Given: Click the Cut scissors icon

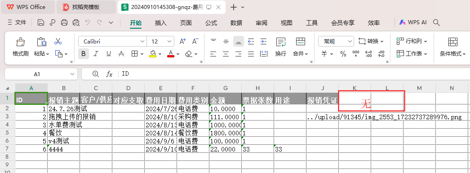Looking at the screenshot, I should point(58,42).
